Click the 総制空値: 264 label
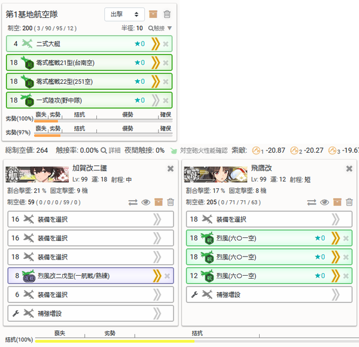 tap(26, 150)
